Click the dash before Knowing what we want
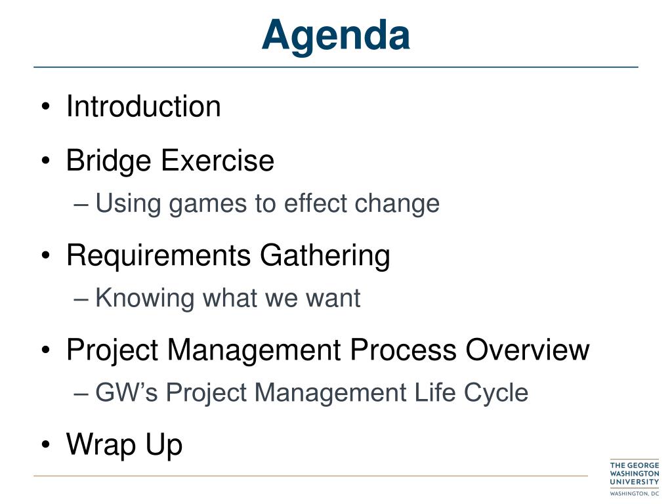This screenshot has width=672, height=504. point(81,299)
